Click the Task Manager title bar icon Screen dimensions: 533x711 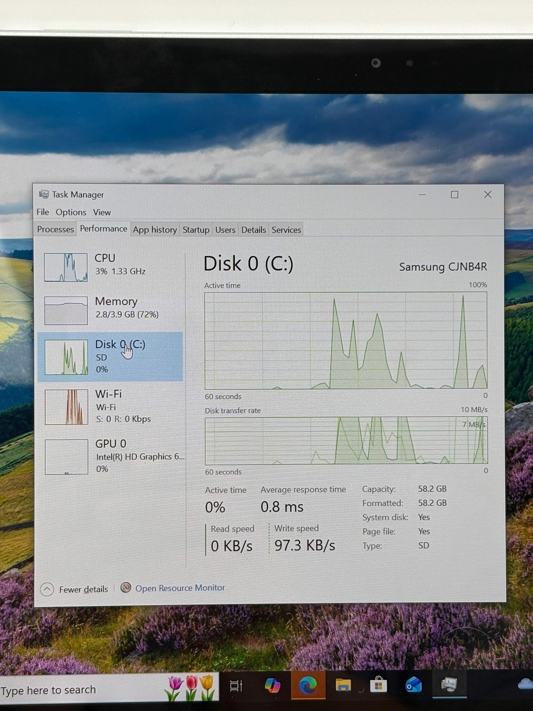click(x=44, y=194)
